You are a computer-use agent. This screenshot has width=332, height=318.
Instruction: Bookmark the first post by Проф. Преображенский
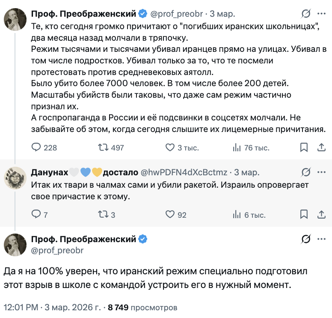[x=304, y=147]
